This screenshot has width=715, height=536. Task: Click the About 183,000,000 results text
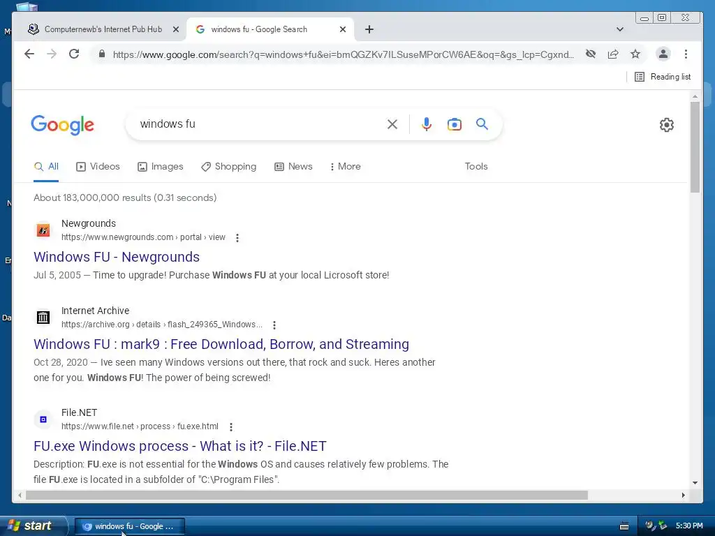coord(125,198)
